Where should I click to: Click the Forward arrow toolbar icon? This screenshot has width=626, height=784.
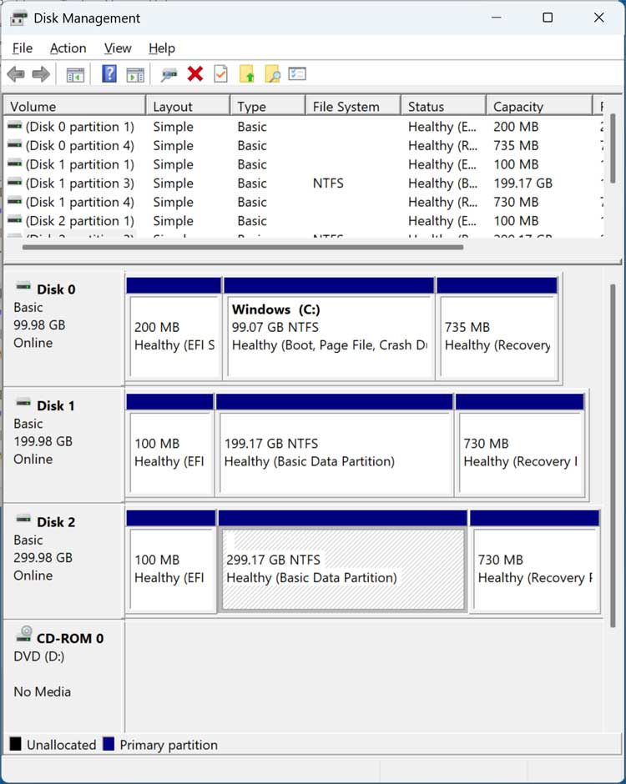coord(41,74)
